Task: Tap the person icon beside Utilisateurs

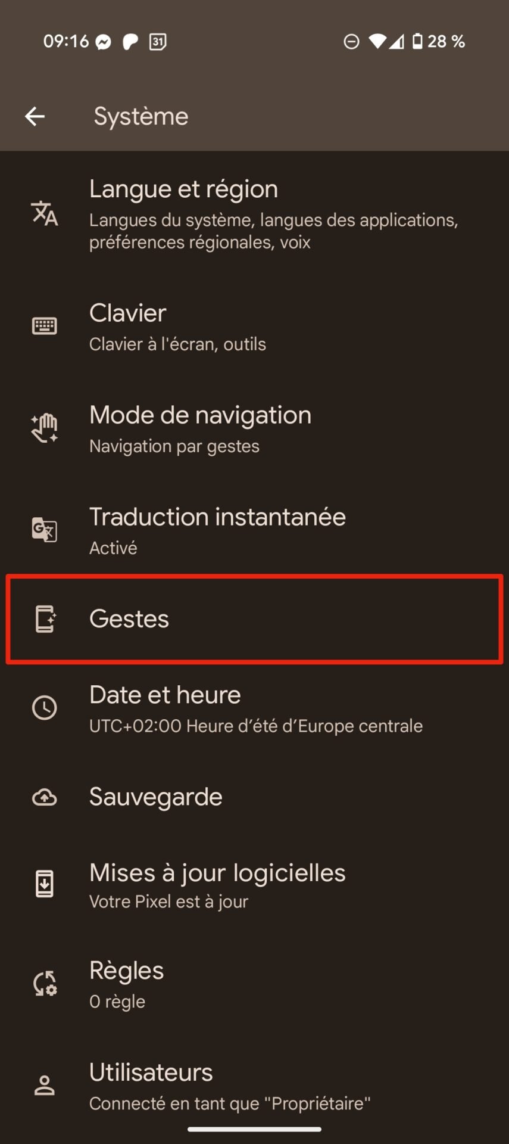Action: [45, 1086]
